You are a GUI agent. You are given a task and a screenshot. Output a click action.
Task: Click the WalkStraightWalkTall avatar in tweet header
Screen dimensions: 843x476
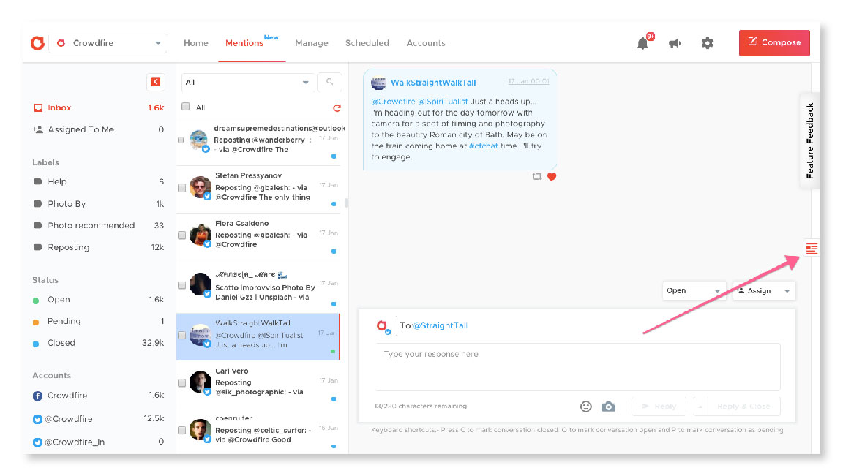pyautogui.click(x=378, y=83)
